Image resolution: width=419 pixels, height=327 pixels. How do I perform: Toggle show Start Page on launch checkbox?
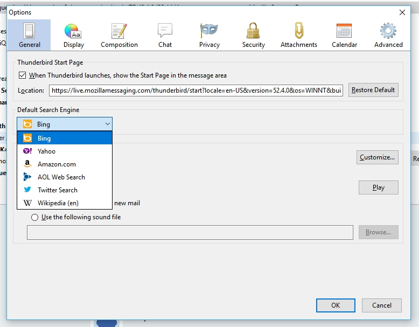pos(22,75)
